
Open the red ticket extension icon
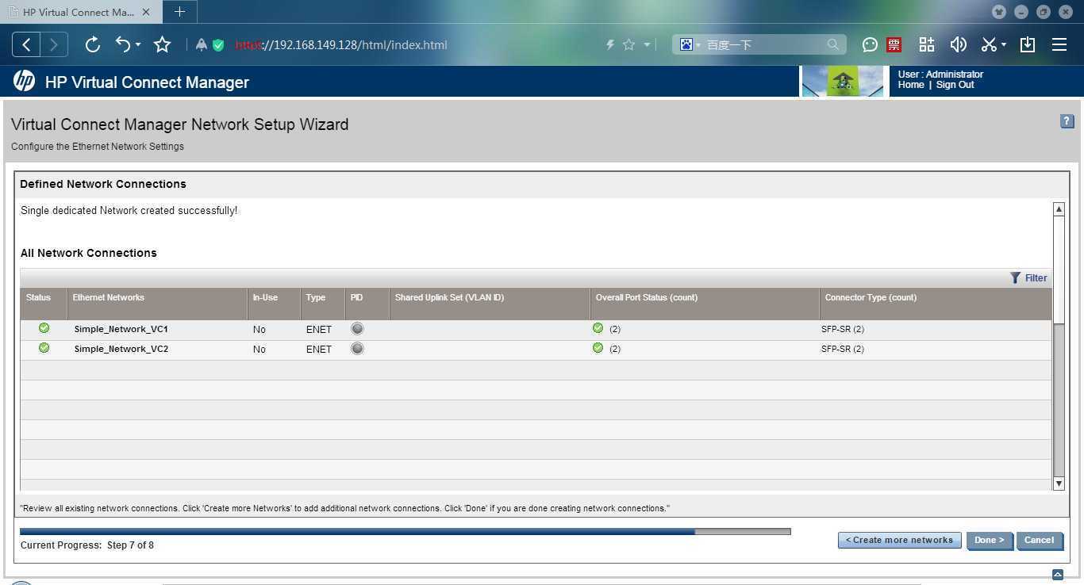tap(894, 45)
